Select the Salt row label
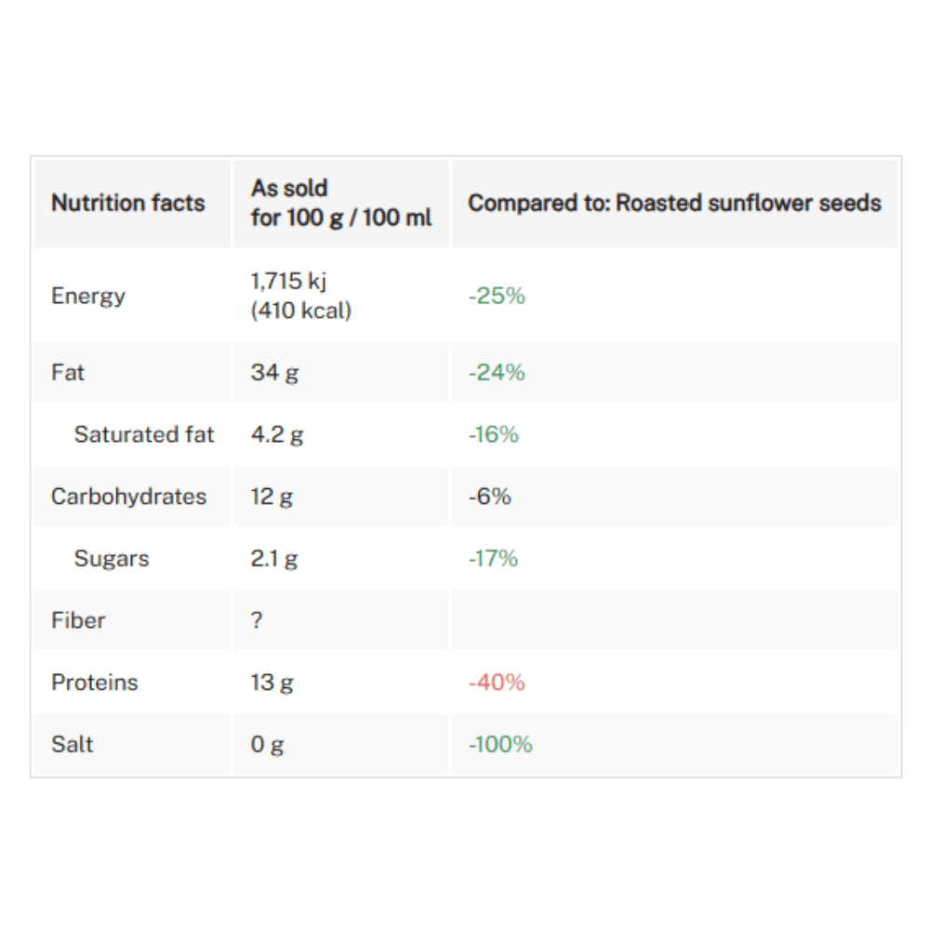This screenshot has height=930, width=930. pyautogui.click(x=73, y=745)
